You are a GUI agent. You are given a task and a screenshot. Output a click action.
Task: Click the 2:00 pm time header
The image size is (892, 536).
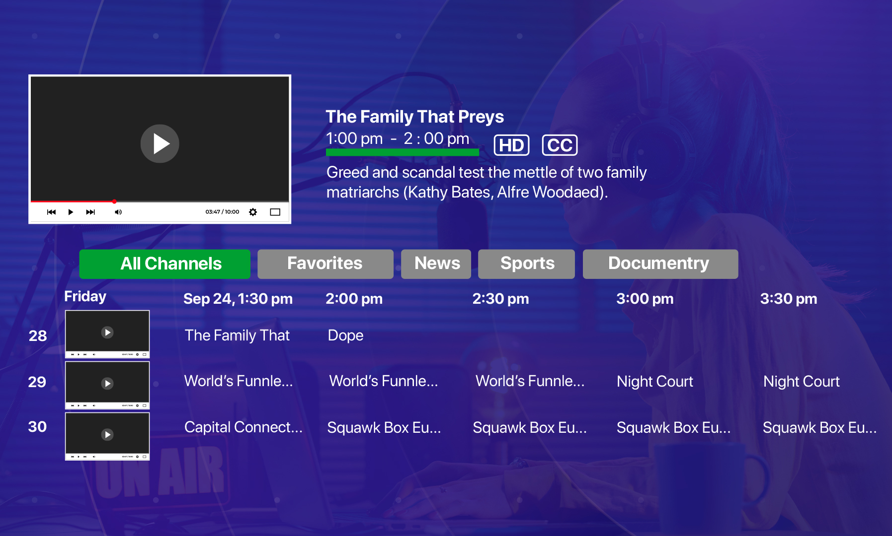point(354,299)
